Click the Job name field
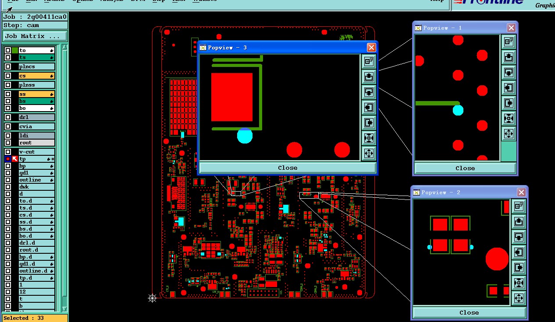Screen dimensions: 555x322 coord(35,17)
